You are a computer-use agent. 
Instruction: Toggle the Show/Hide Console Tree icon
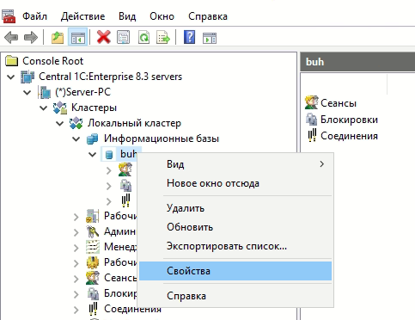coord(77,37)
